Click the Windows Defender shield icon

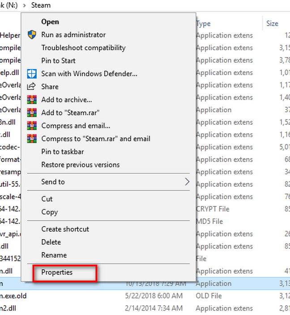click(x=32, y=74)
